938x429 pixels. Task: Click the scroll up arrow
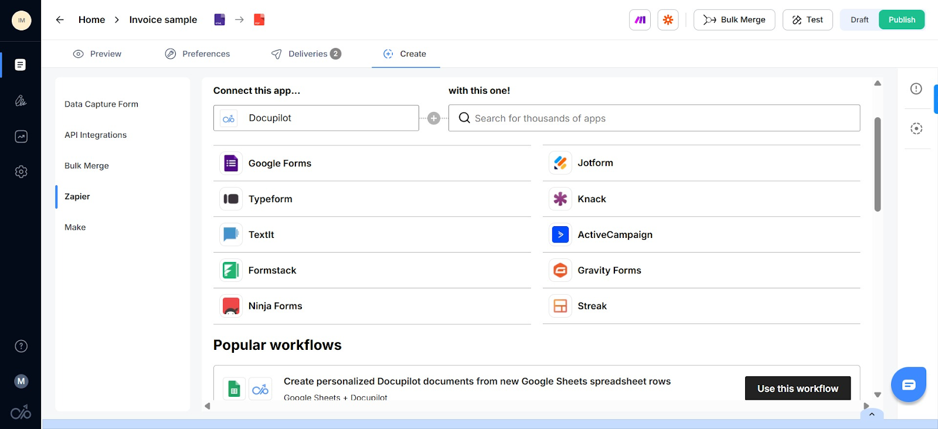878,83
